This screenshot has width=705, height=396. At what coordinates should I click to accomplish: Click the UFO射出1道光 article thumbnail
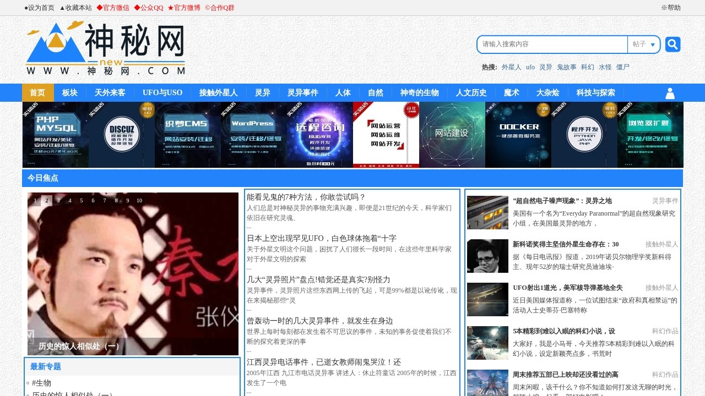point(487,299)
